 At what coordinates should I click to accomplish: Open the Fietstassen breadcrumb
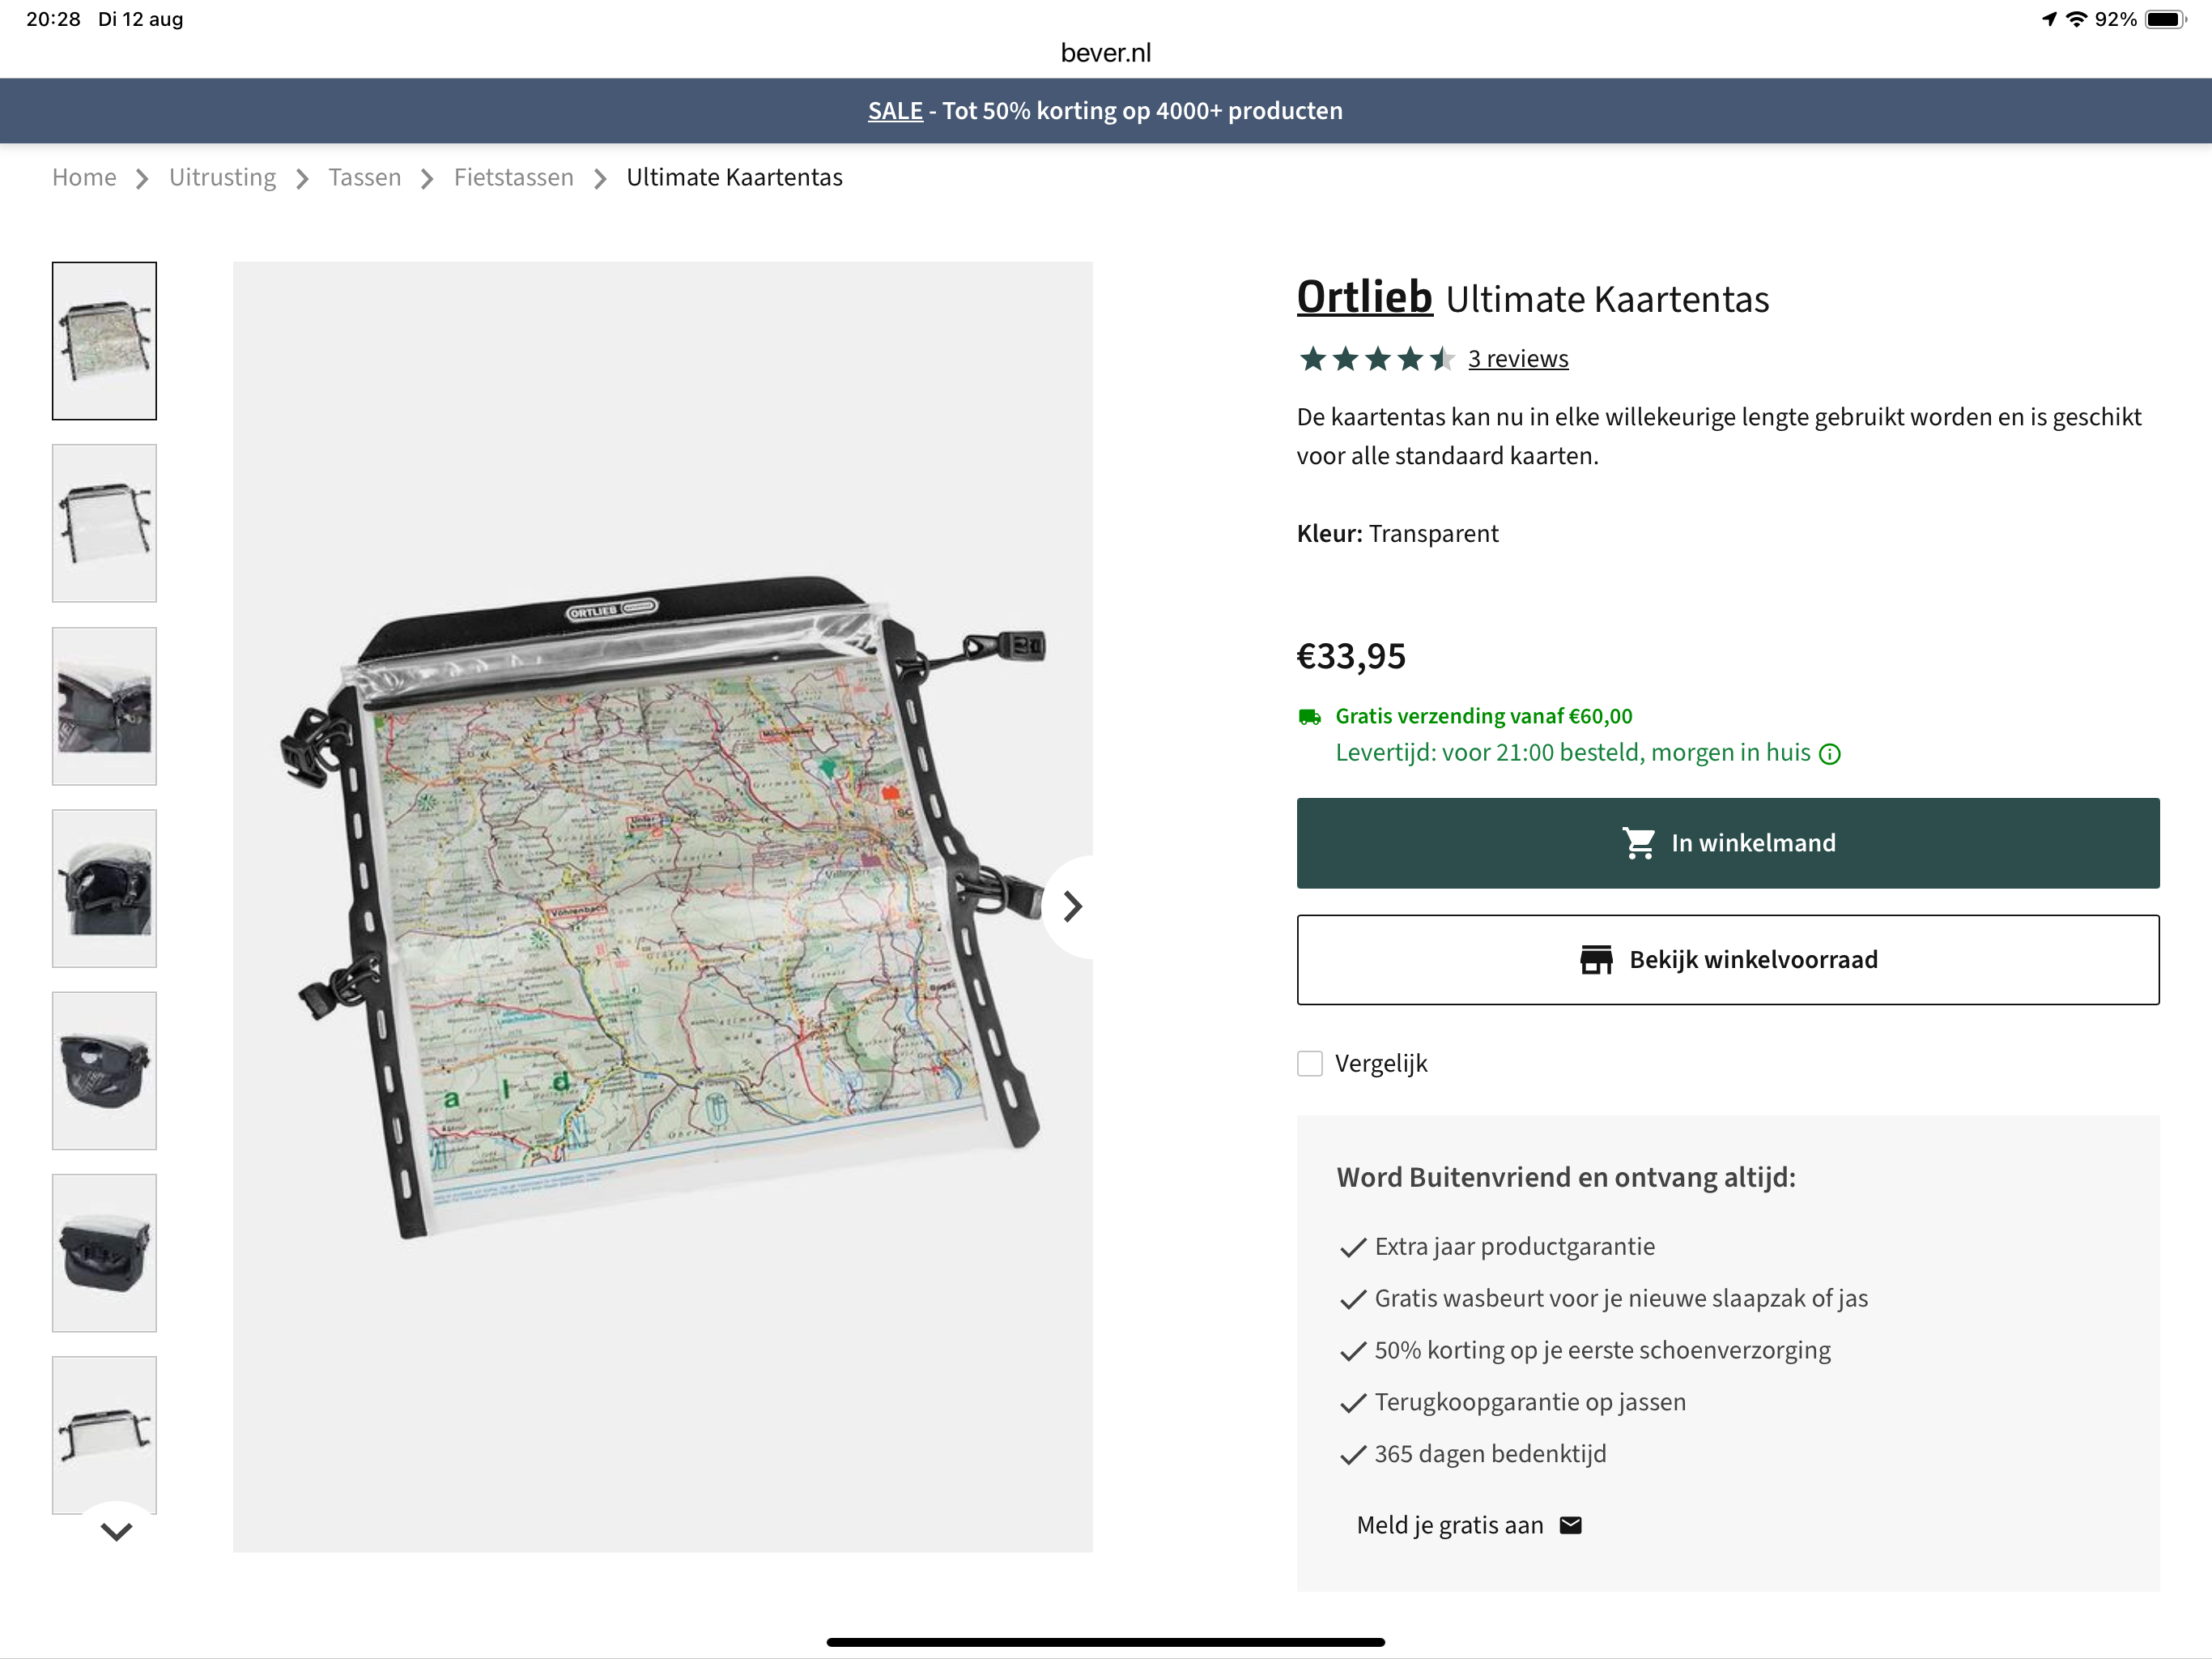tap(513, 178)
